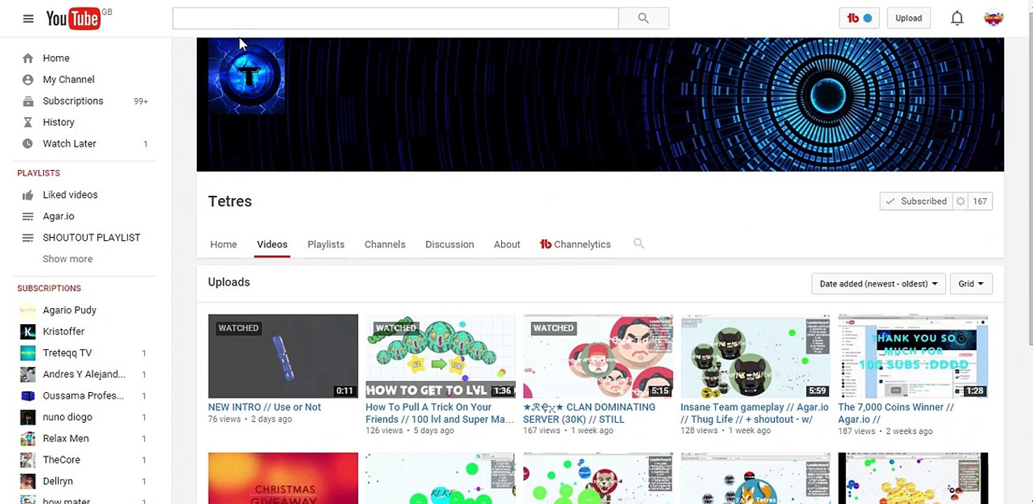Open the Discussion tab
The width and height of the screenshot is (1033, 504).
click(x=449, y=244)
